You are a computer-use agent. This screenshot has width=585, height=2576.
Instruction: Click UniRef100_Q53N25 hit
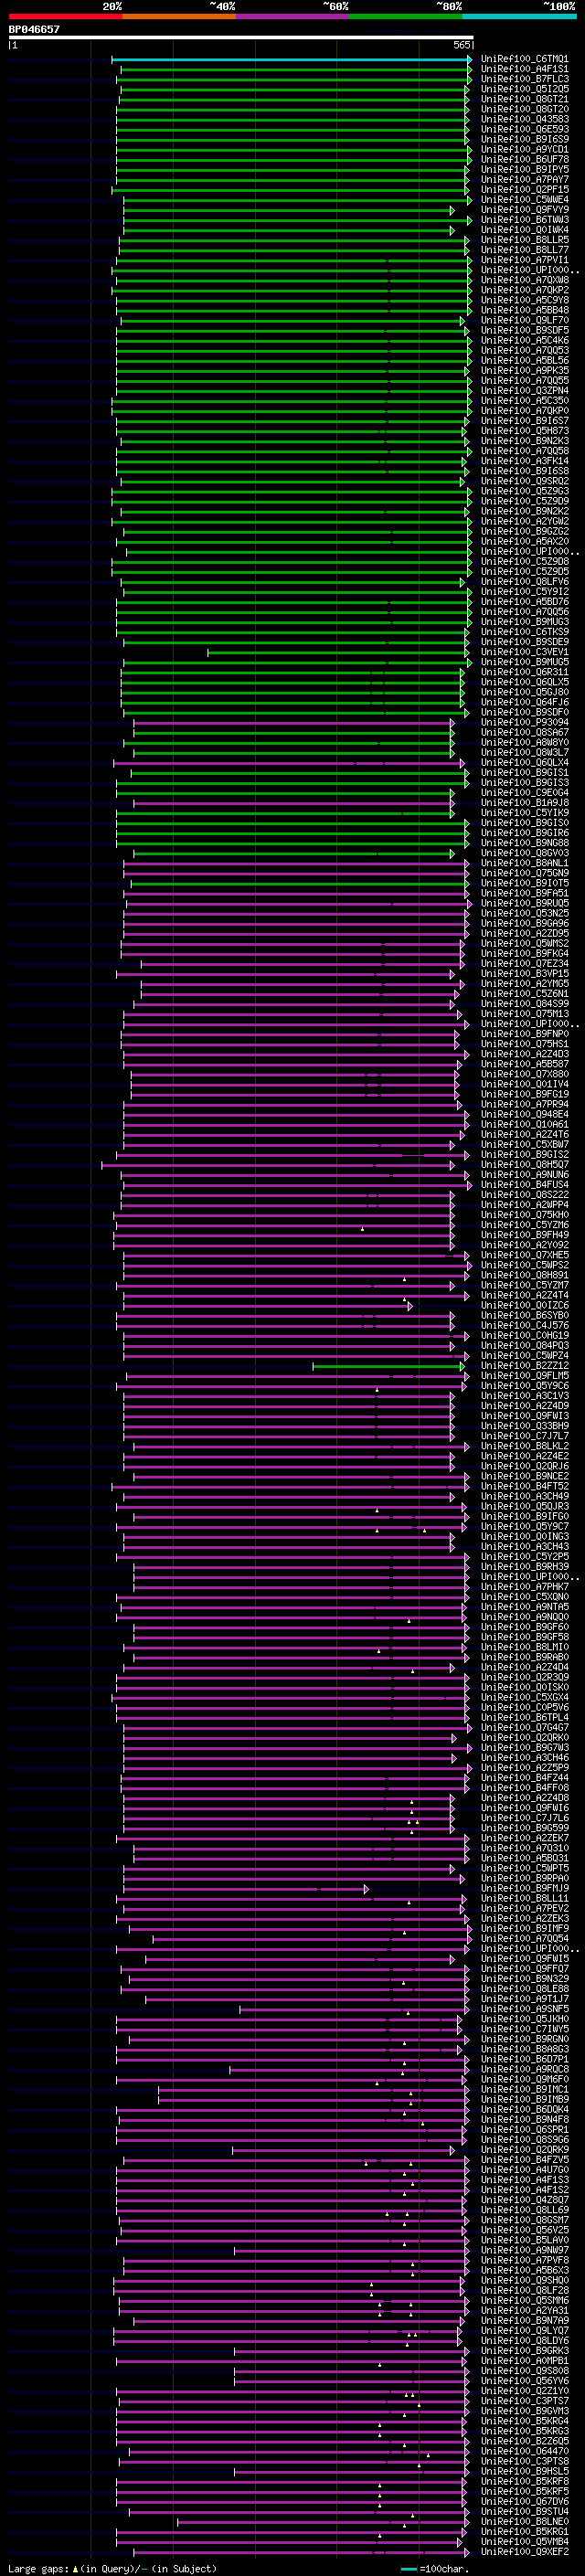(525, 913)
